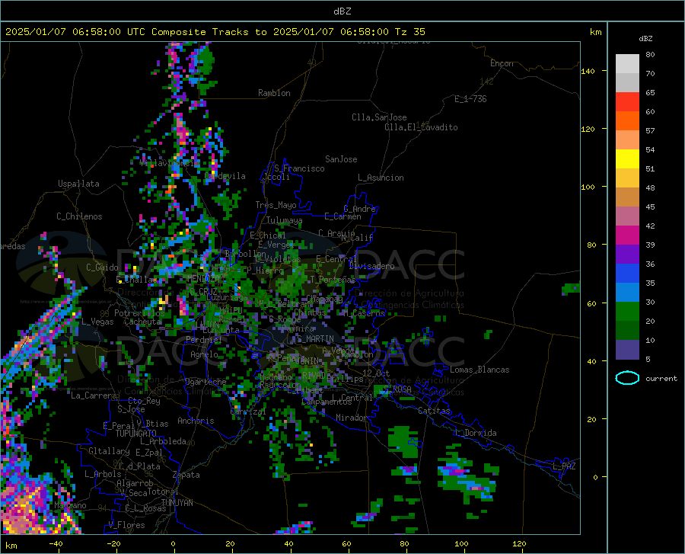
Task: Click the tan 48 dBZ legend swatch
Action: pos(627,197)
